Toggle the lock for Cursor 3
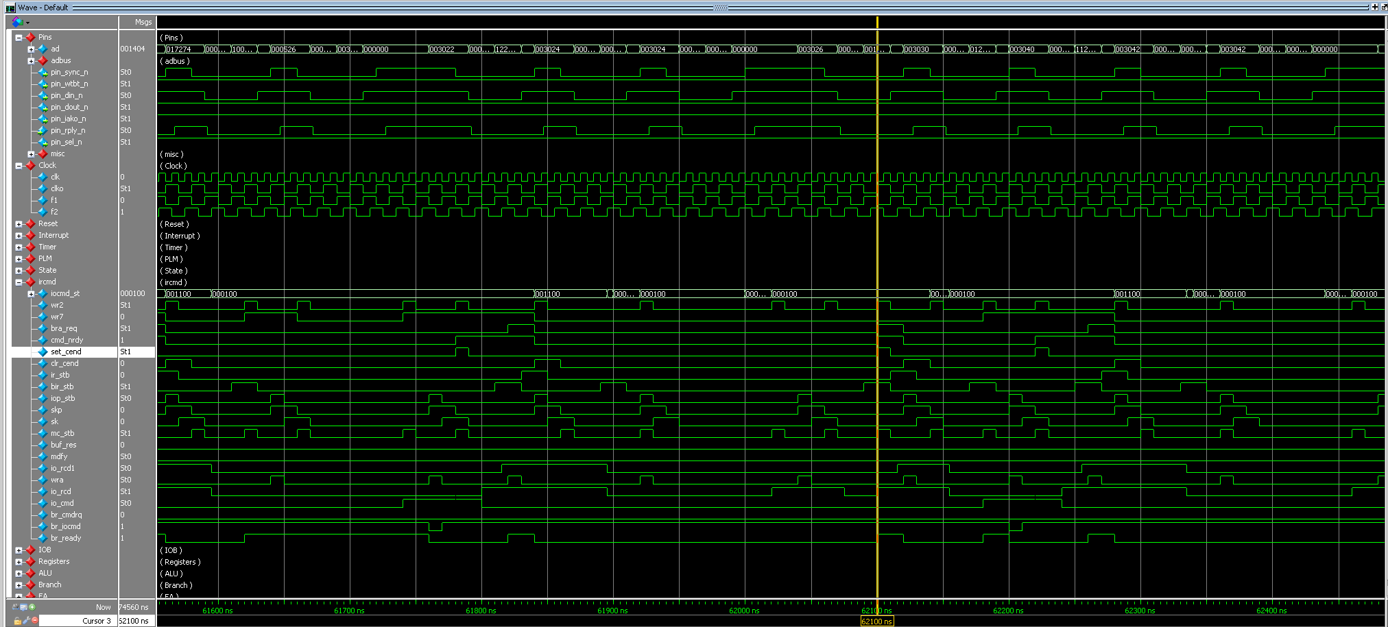 tap(17, 621)
